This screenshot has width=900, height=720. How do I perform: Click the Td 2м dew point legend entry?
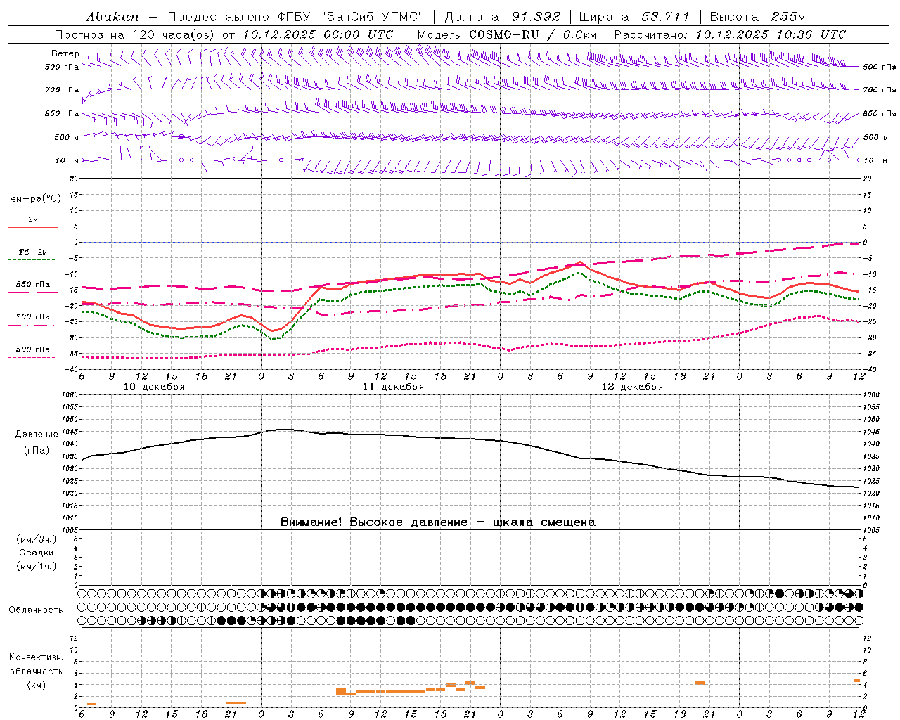pyautogui.click(x=33, y=252)
